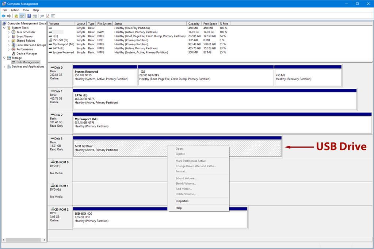Expand the Storage node
The width and height of the screenshot is (374, 249).
click(x=5, y=57)
